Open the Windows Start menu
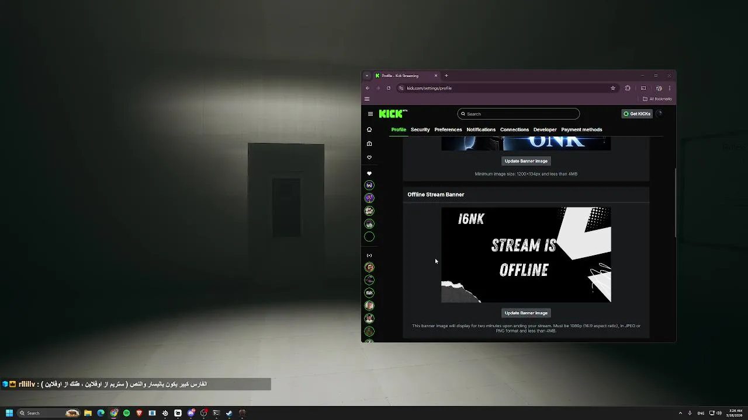 (x=9, y=413)
